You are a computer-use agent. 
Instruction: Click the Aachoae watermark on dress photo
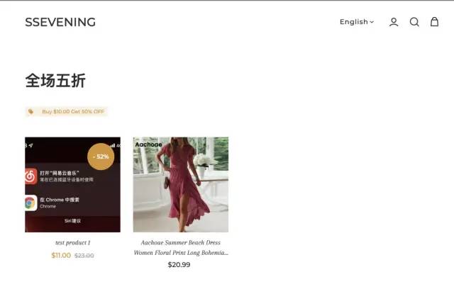point(148,144)
